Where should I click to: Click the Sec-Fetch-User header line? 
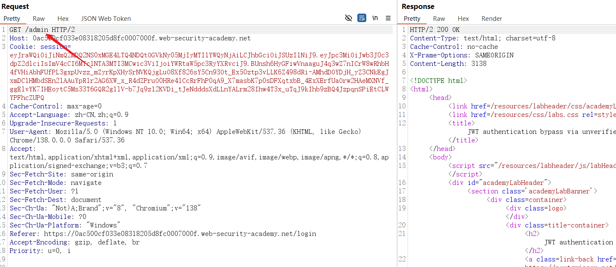44,191
